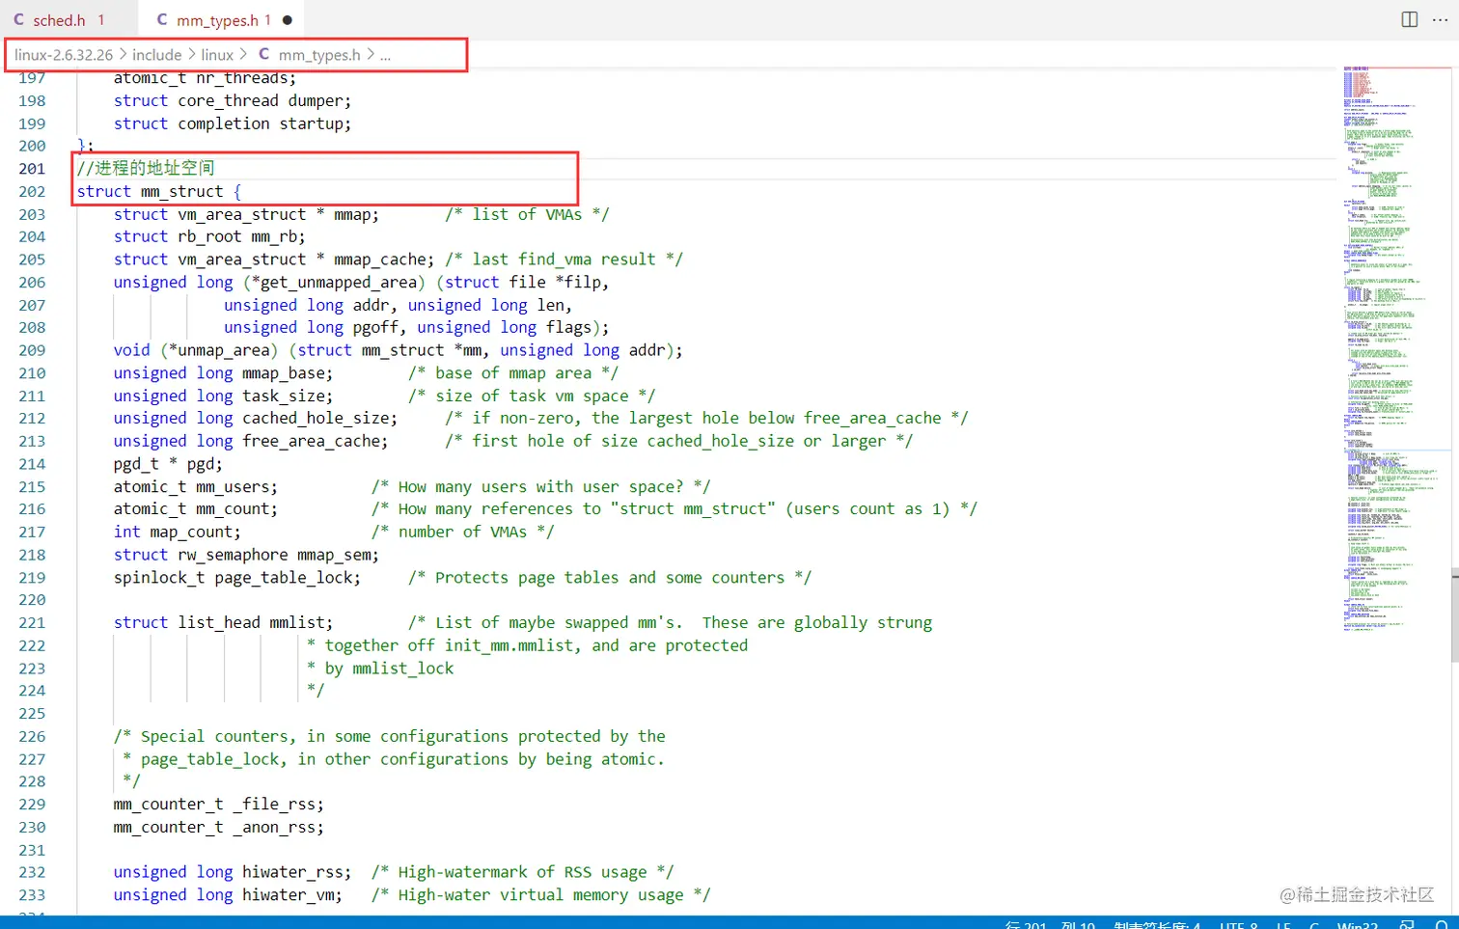Click hiwater_rss on line 232

tap(292, 872)
